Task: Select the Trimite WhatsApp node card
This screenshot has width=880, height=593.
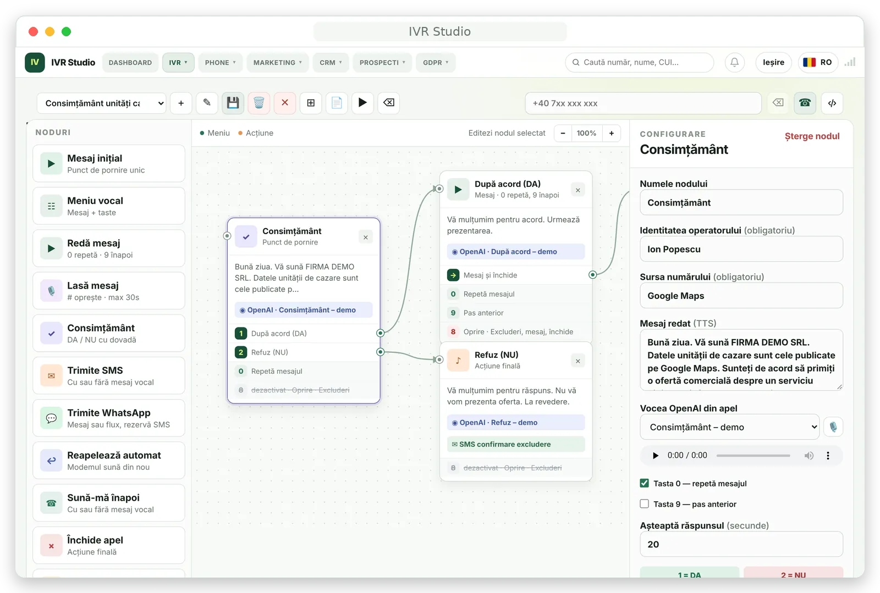Action: (109, 418)
